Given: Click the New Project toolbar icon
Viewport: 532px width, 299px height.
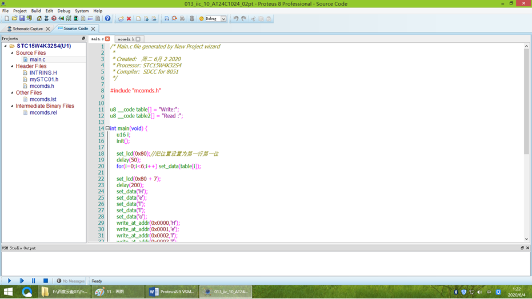Looking at the screenshot, I should coord(7,19).
